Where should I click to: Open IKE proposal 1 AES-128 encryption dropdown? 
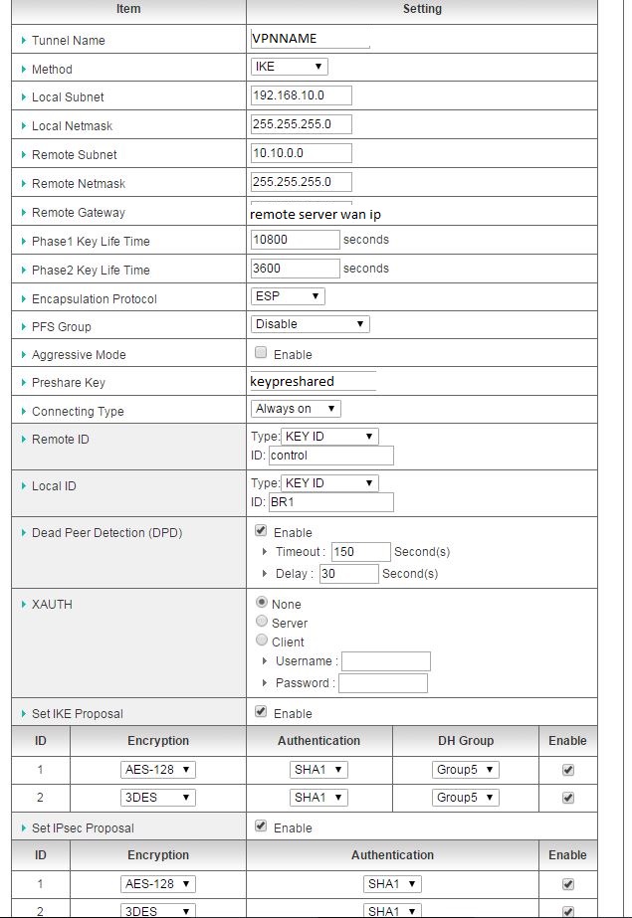pos(157,770)
